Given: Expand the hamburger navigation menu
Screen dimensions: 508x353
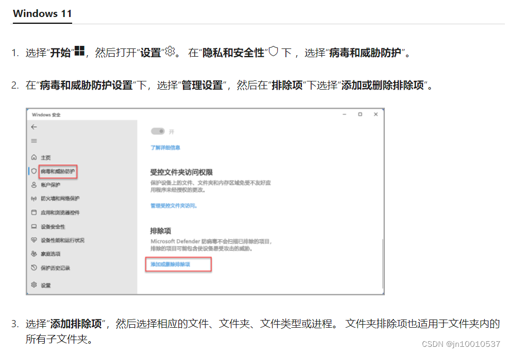Looking at the screenshot, I should click(x=34, y=141).
